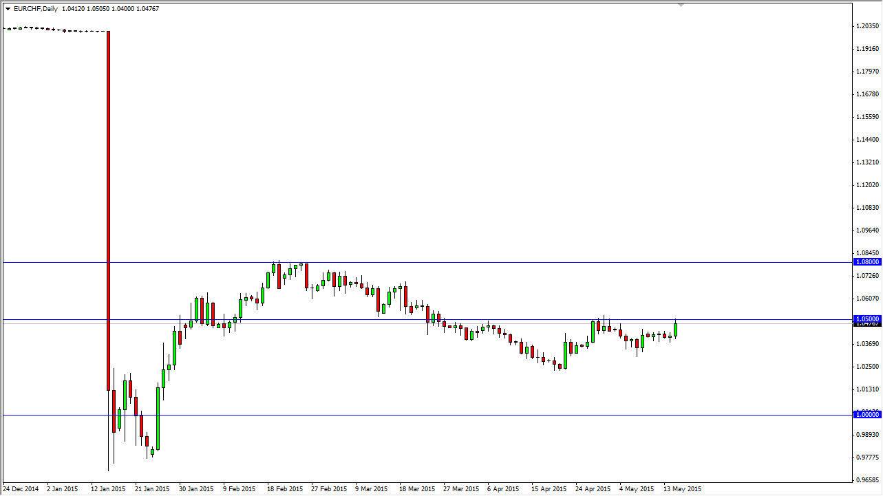This screenshot has height=496, width=883.
Task: Click the dashed price line before the crash
Action: click(52, 30)
